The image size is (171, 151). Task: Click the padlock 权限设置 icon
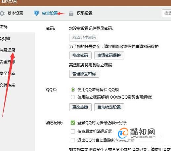coord(71,13)
